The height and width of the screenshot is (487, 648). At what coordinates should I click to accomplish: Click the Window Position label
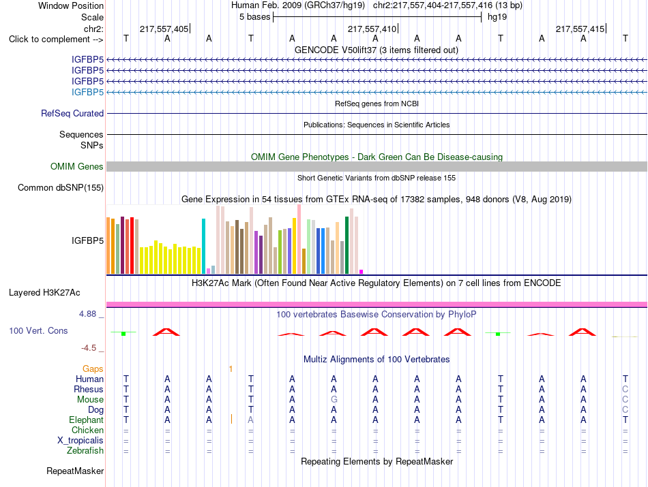click(71, 5)
